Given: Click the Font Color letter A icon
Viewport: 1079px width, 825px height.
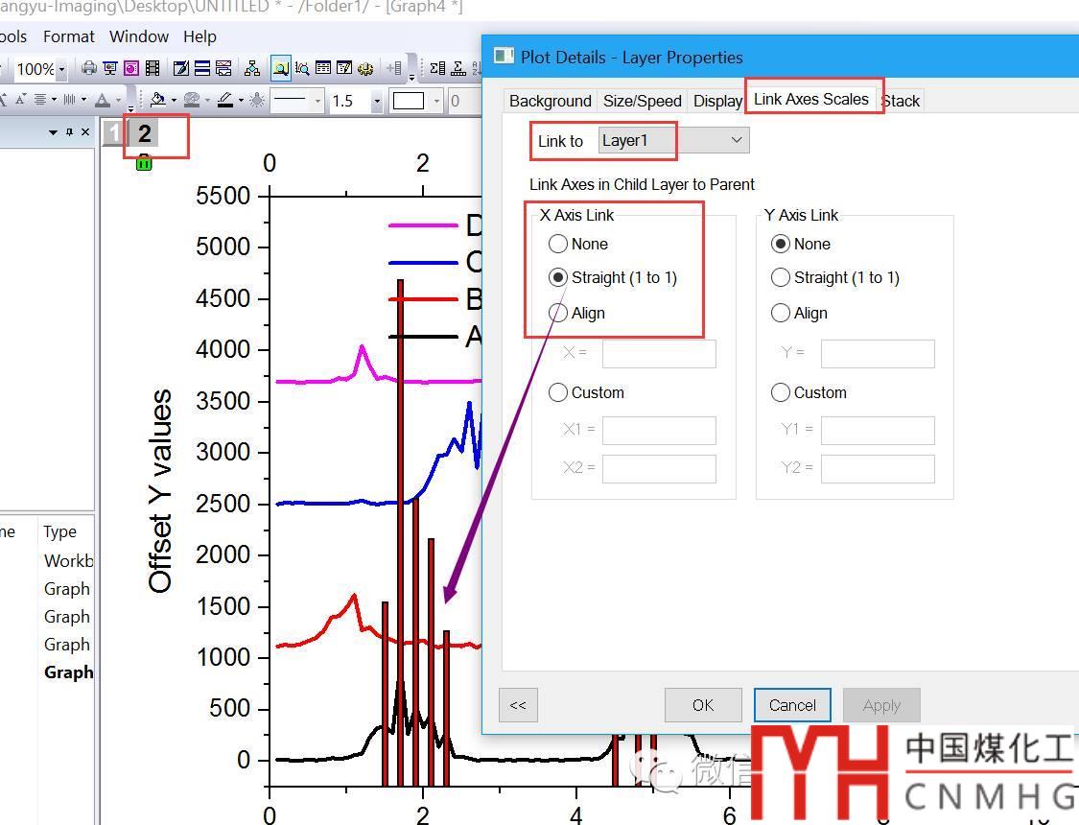Looking at the screenshot, I should point(104,100).
